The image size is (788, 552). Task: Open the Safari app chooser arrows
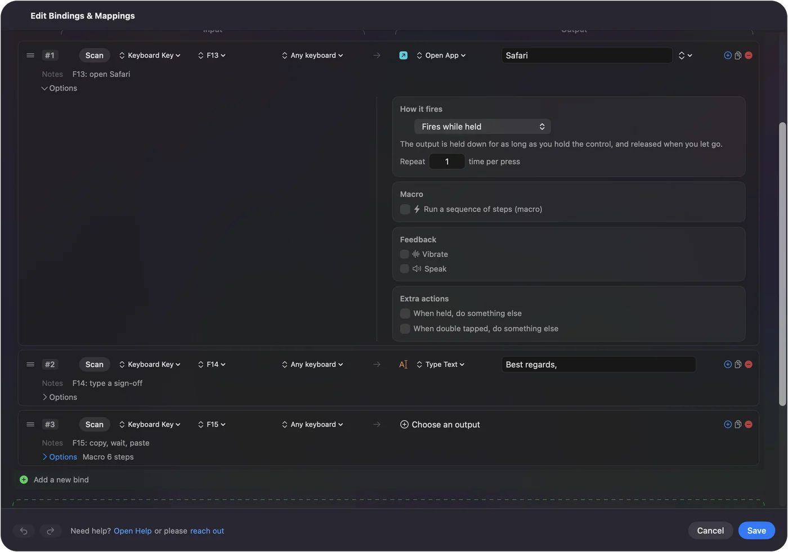(685, 55)
